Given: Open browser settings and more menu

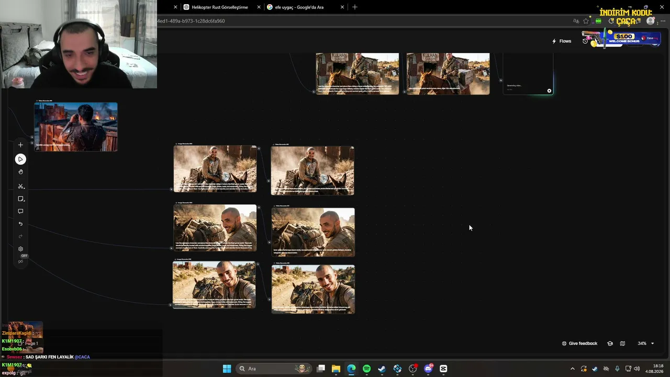Looking at the screenshot, I should coord(663,21).
